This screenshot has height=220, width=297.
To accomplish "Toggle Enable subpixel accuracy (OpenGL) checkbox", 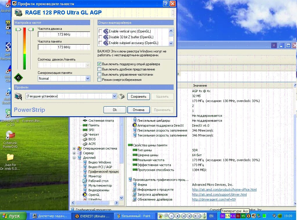I will tap(100, 43).
